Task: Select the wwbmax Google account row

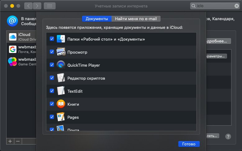Action: (x=21, y=49)
